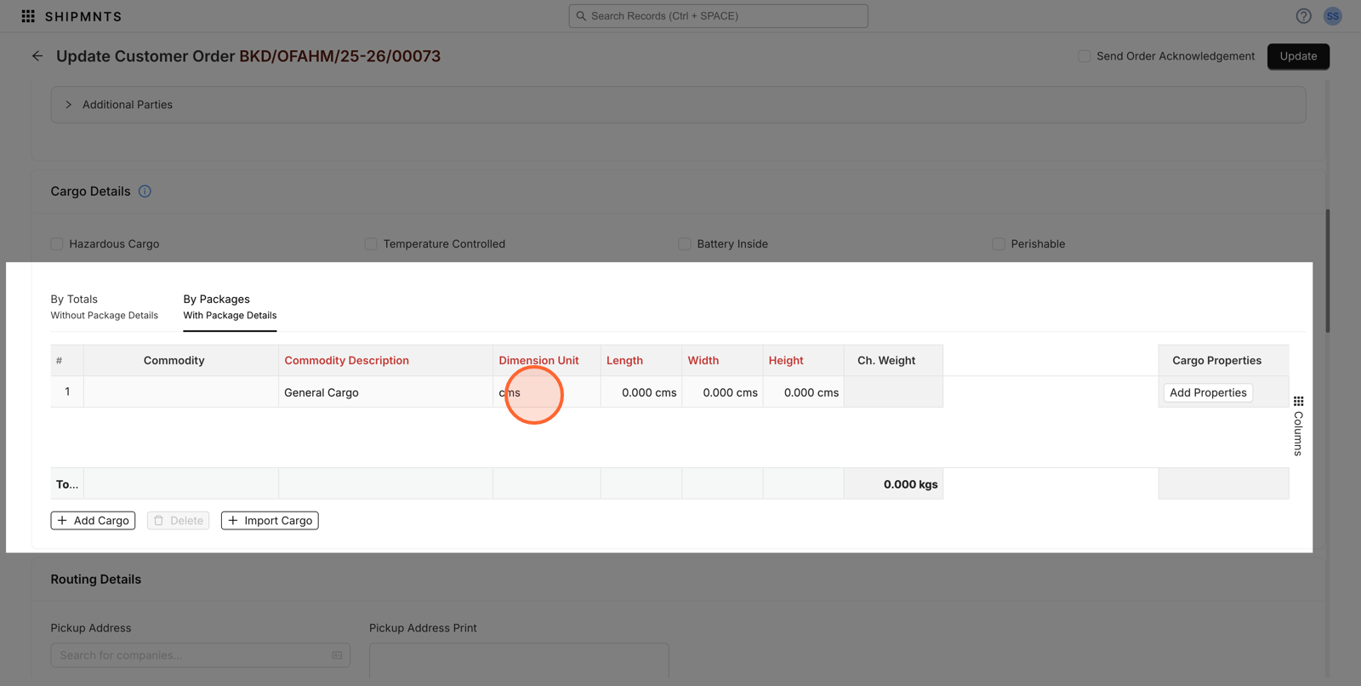Open the Dimension Unit cms cell

(x=545, y=392)
